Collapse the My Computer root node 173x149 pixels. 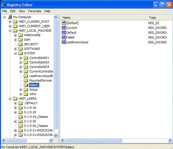click(x=5, y=17)
